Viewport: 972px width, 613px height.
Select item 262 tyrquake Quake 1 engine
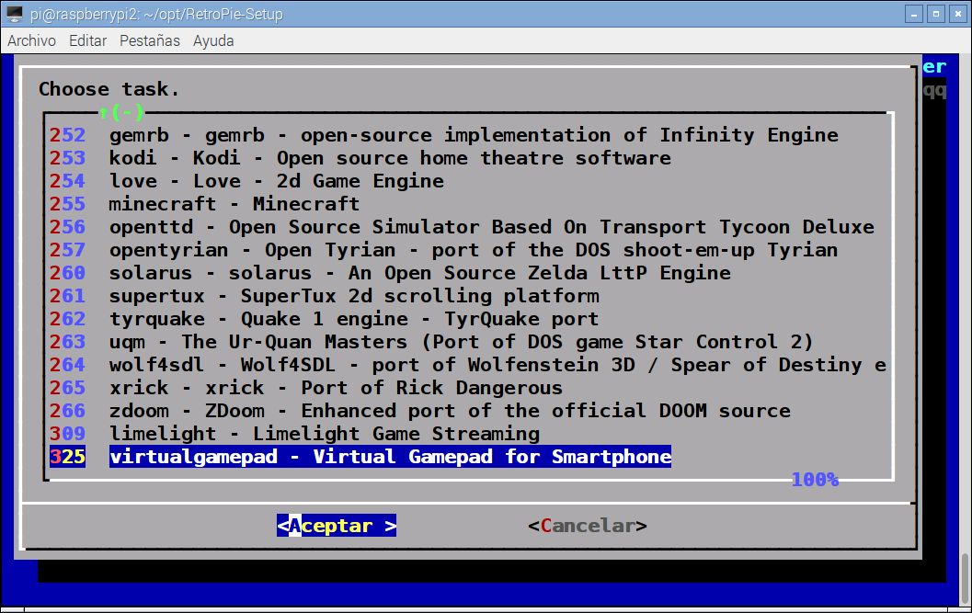point(325,319)
